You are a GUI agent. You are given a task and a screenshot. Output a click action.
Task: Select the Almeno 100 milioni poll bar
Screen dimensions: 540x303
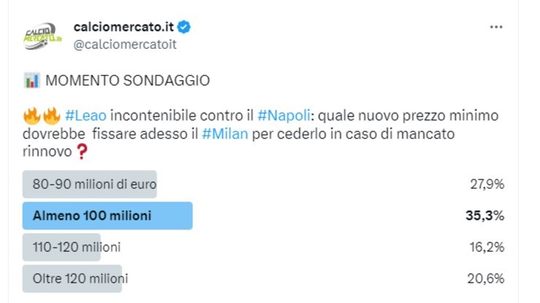pos(108,216)
